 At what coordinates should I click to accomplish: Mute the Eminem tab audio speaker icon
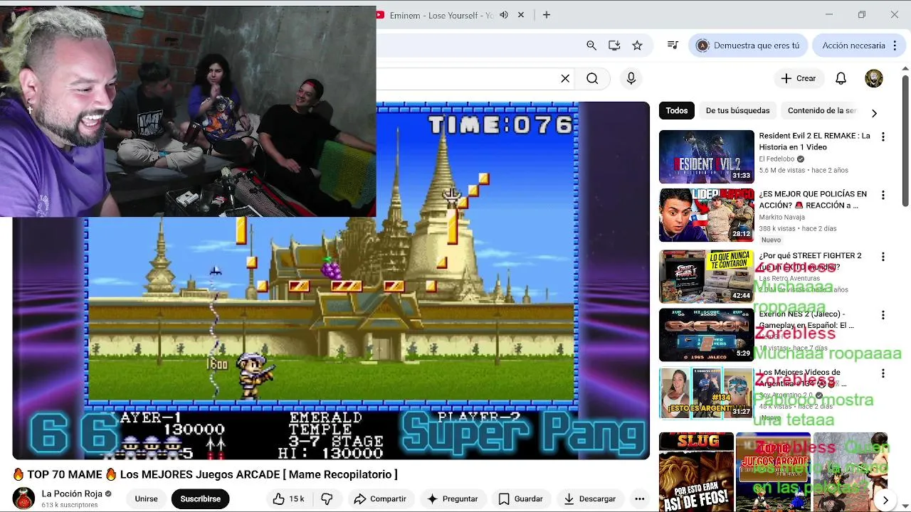tap(504, 15)
